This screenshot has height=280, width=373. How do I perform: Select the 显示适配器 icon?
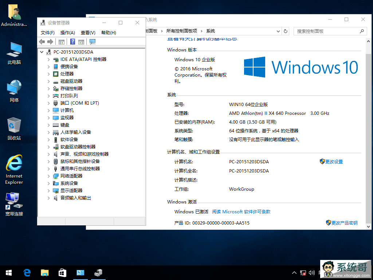pos(56,191)
